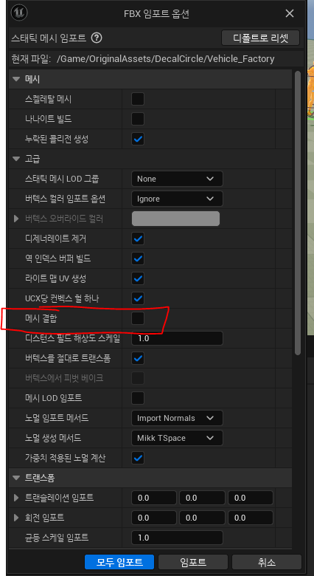This screenshot has height=576, width=314.
Task: Uncheck 디제너레이트 제거 option
Action: (x=138, y=239)
